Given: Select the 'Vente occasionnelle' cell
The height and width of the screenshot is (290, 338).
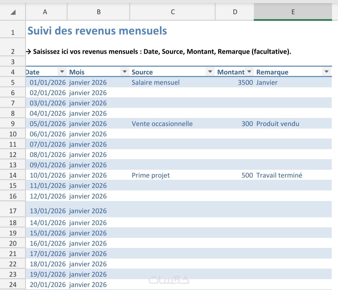Looking at the screenshot, I should tap(172, 123).
